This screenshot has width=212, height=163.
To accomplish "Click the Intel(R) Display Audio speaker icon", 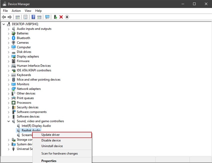I will (x=18, y=126).
